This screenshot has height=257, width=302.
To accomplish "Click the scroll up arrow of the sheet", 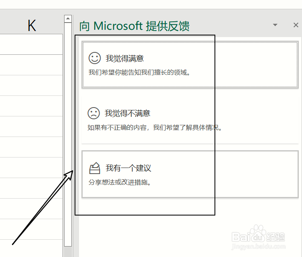I will point(68,19).
